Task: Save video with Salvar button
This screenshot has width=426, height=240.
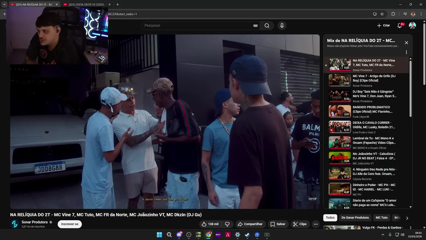Action: (x=278, y=224)
